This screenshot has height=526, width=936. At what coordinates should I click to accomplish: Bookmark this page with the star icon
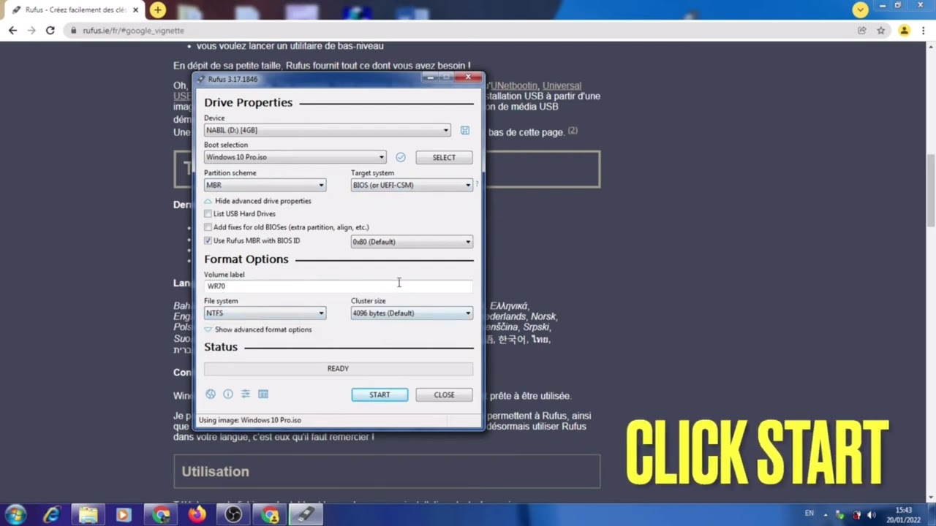click(881, 31)
